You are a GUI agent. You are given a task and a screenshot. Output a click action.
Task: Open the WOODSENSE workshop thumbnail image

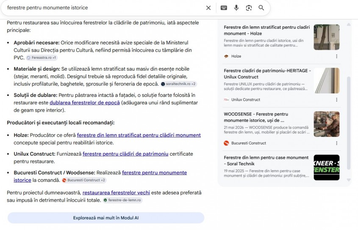[327, 124]
